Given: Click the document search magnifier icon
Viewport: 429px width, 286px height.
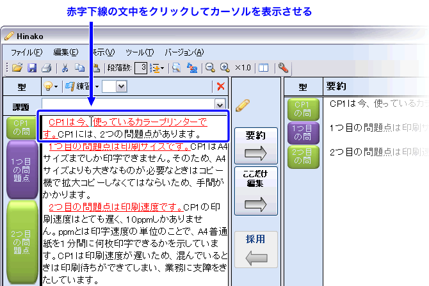Looking at the screenshot, I should pos(177,68).
